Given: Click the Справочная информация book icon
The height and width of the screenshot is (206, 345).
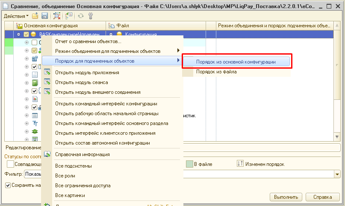Looking at the screenshot, I should [x=47, y=154].
